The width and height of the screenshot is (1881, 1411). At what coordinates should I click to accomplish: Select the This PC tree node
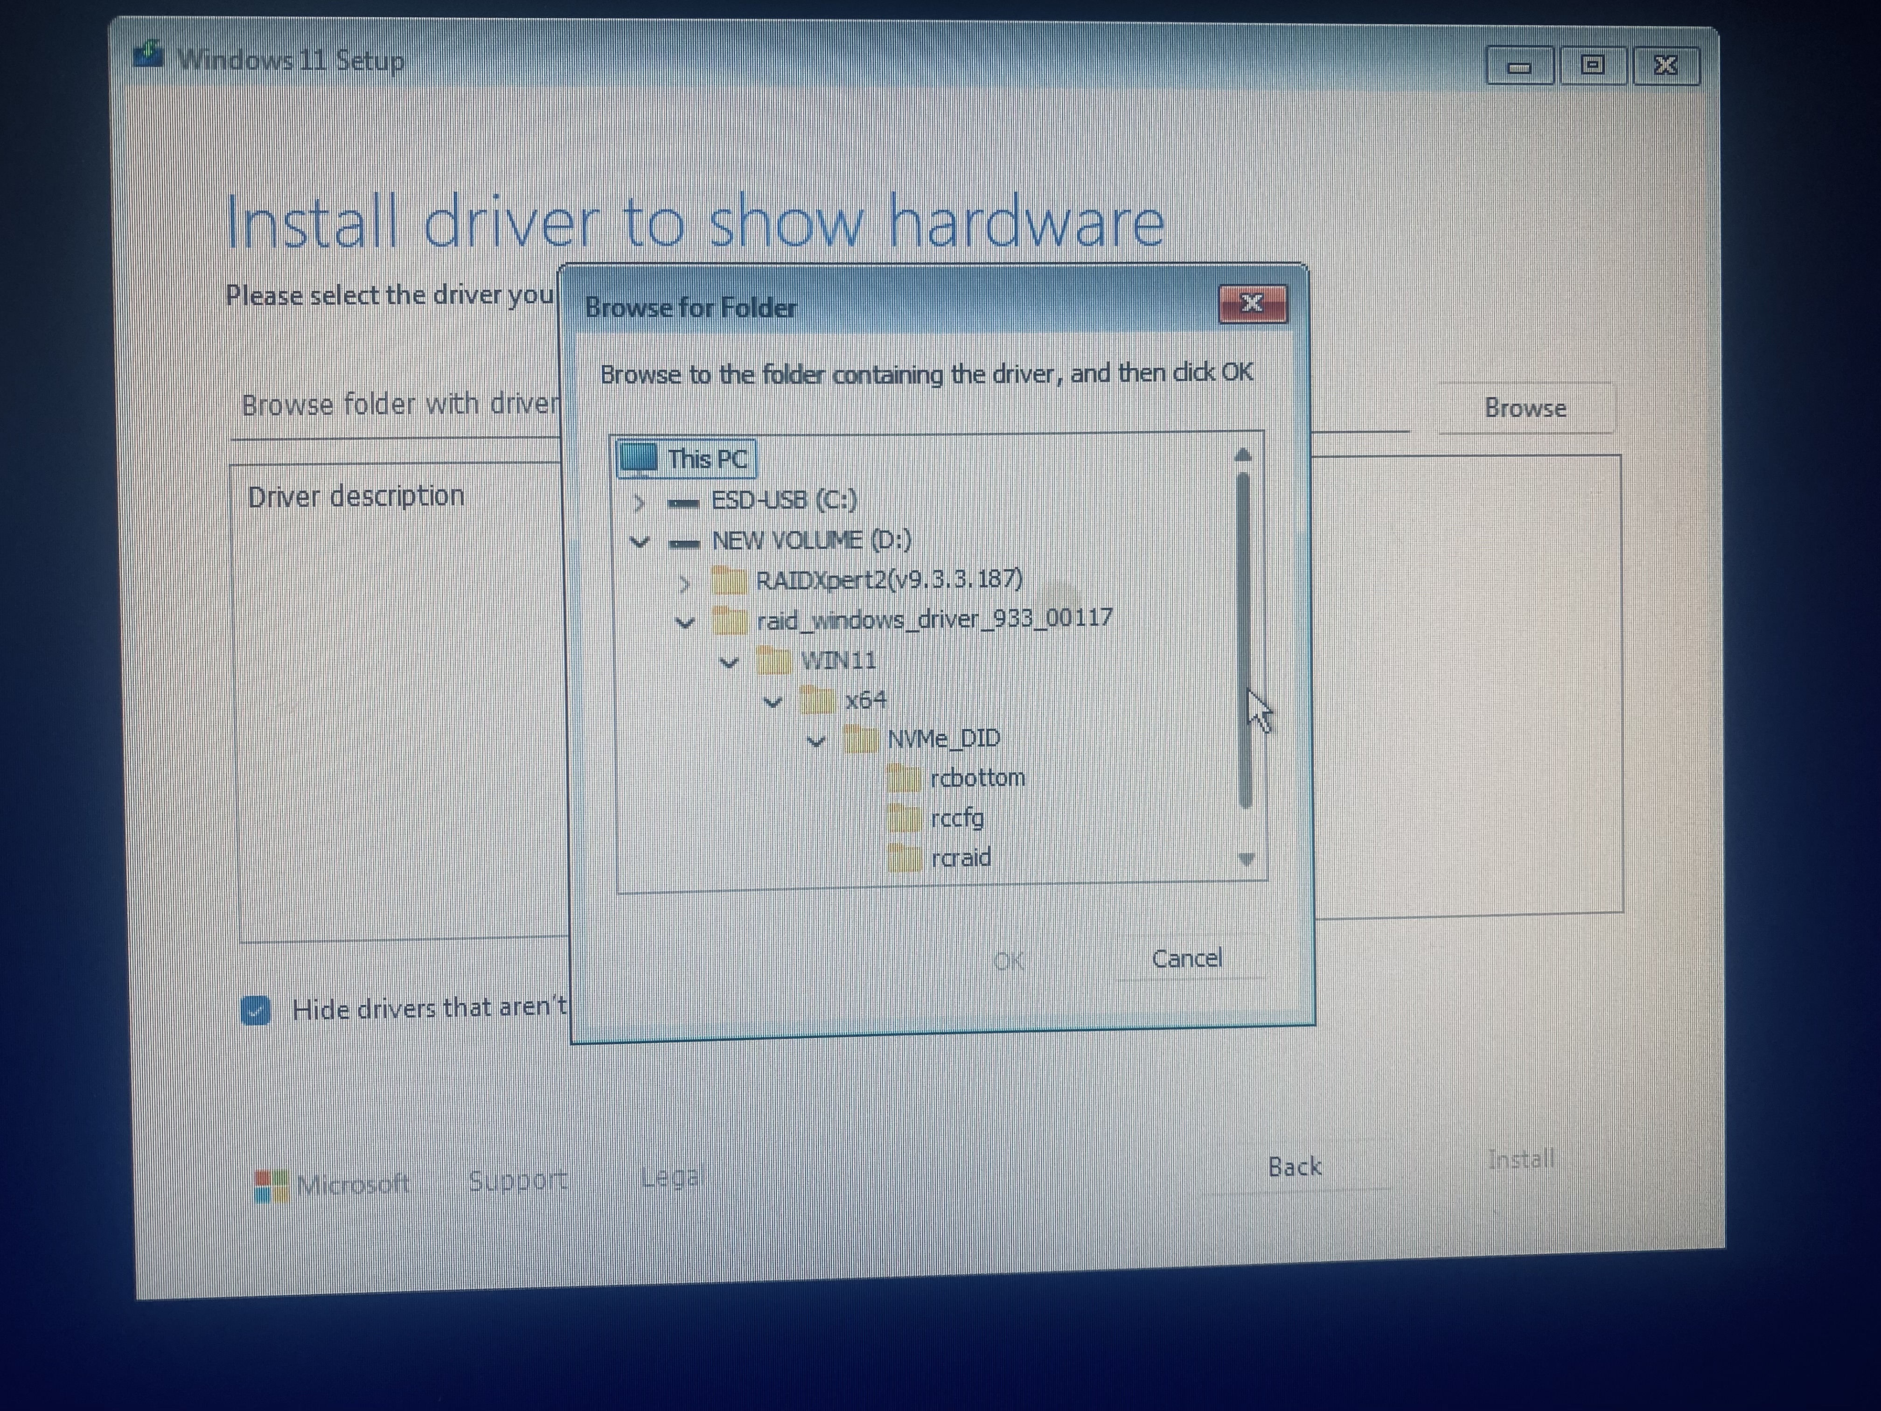click(x=685, y=458)
